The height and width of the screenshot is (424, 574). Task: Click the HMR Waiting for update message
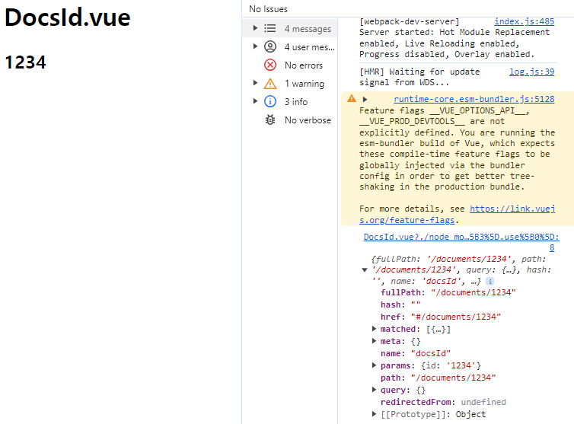(419, 77)
